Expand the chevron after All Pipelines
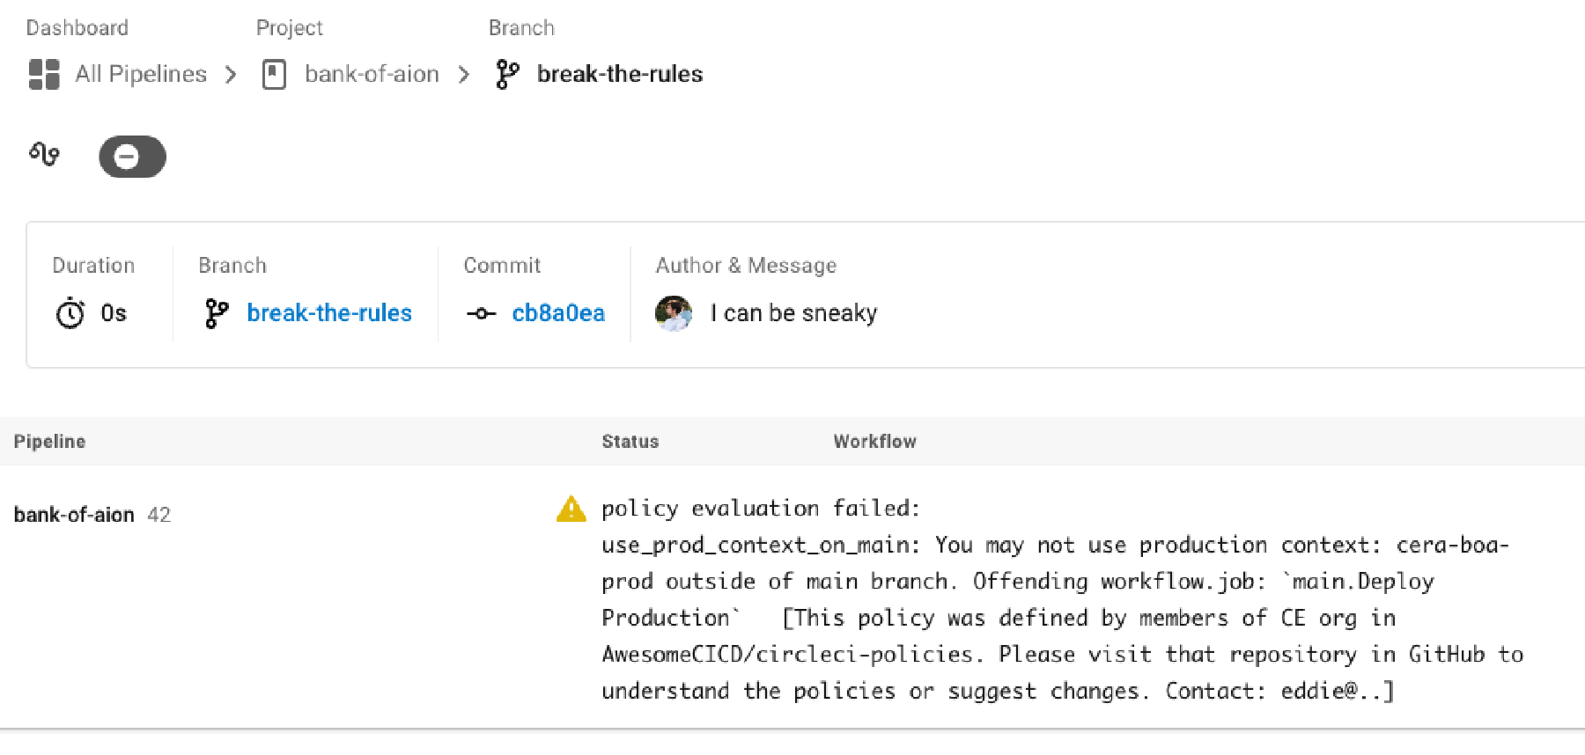The height and width of the screenshot is (755, 1585). pos(231,74)
